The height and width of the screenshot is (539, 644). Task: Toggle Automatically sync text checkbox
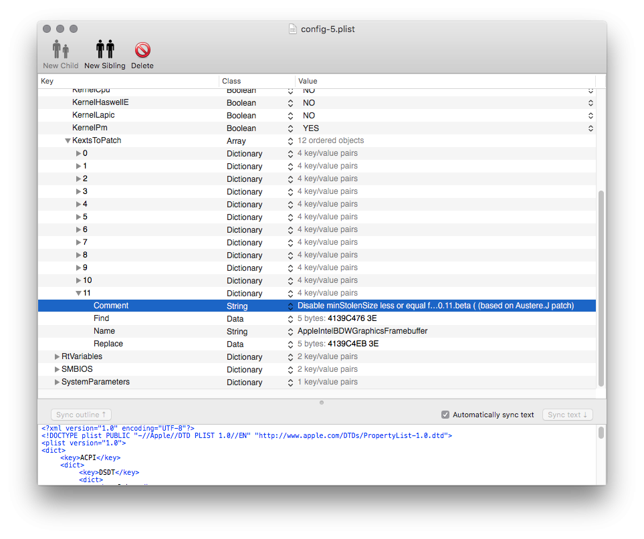pyautogui.click(x=445, y=415)
